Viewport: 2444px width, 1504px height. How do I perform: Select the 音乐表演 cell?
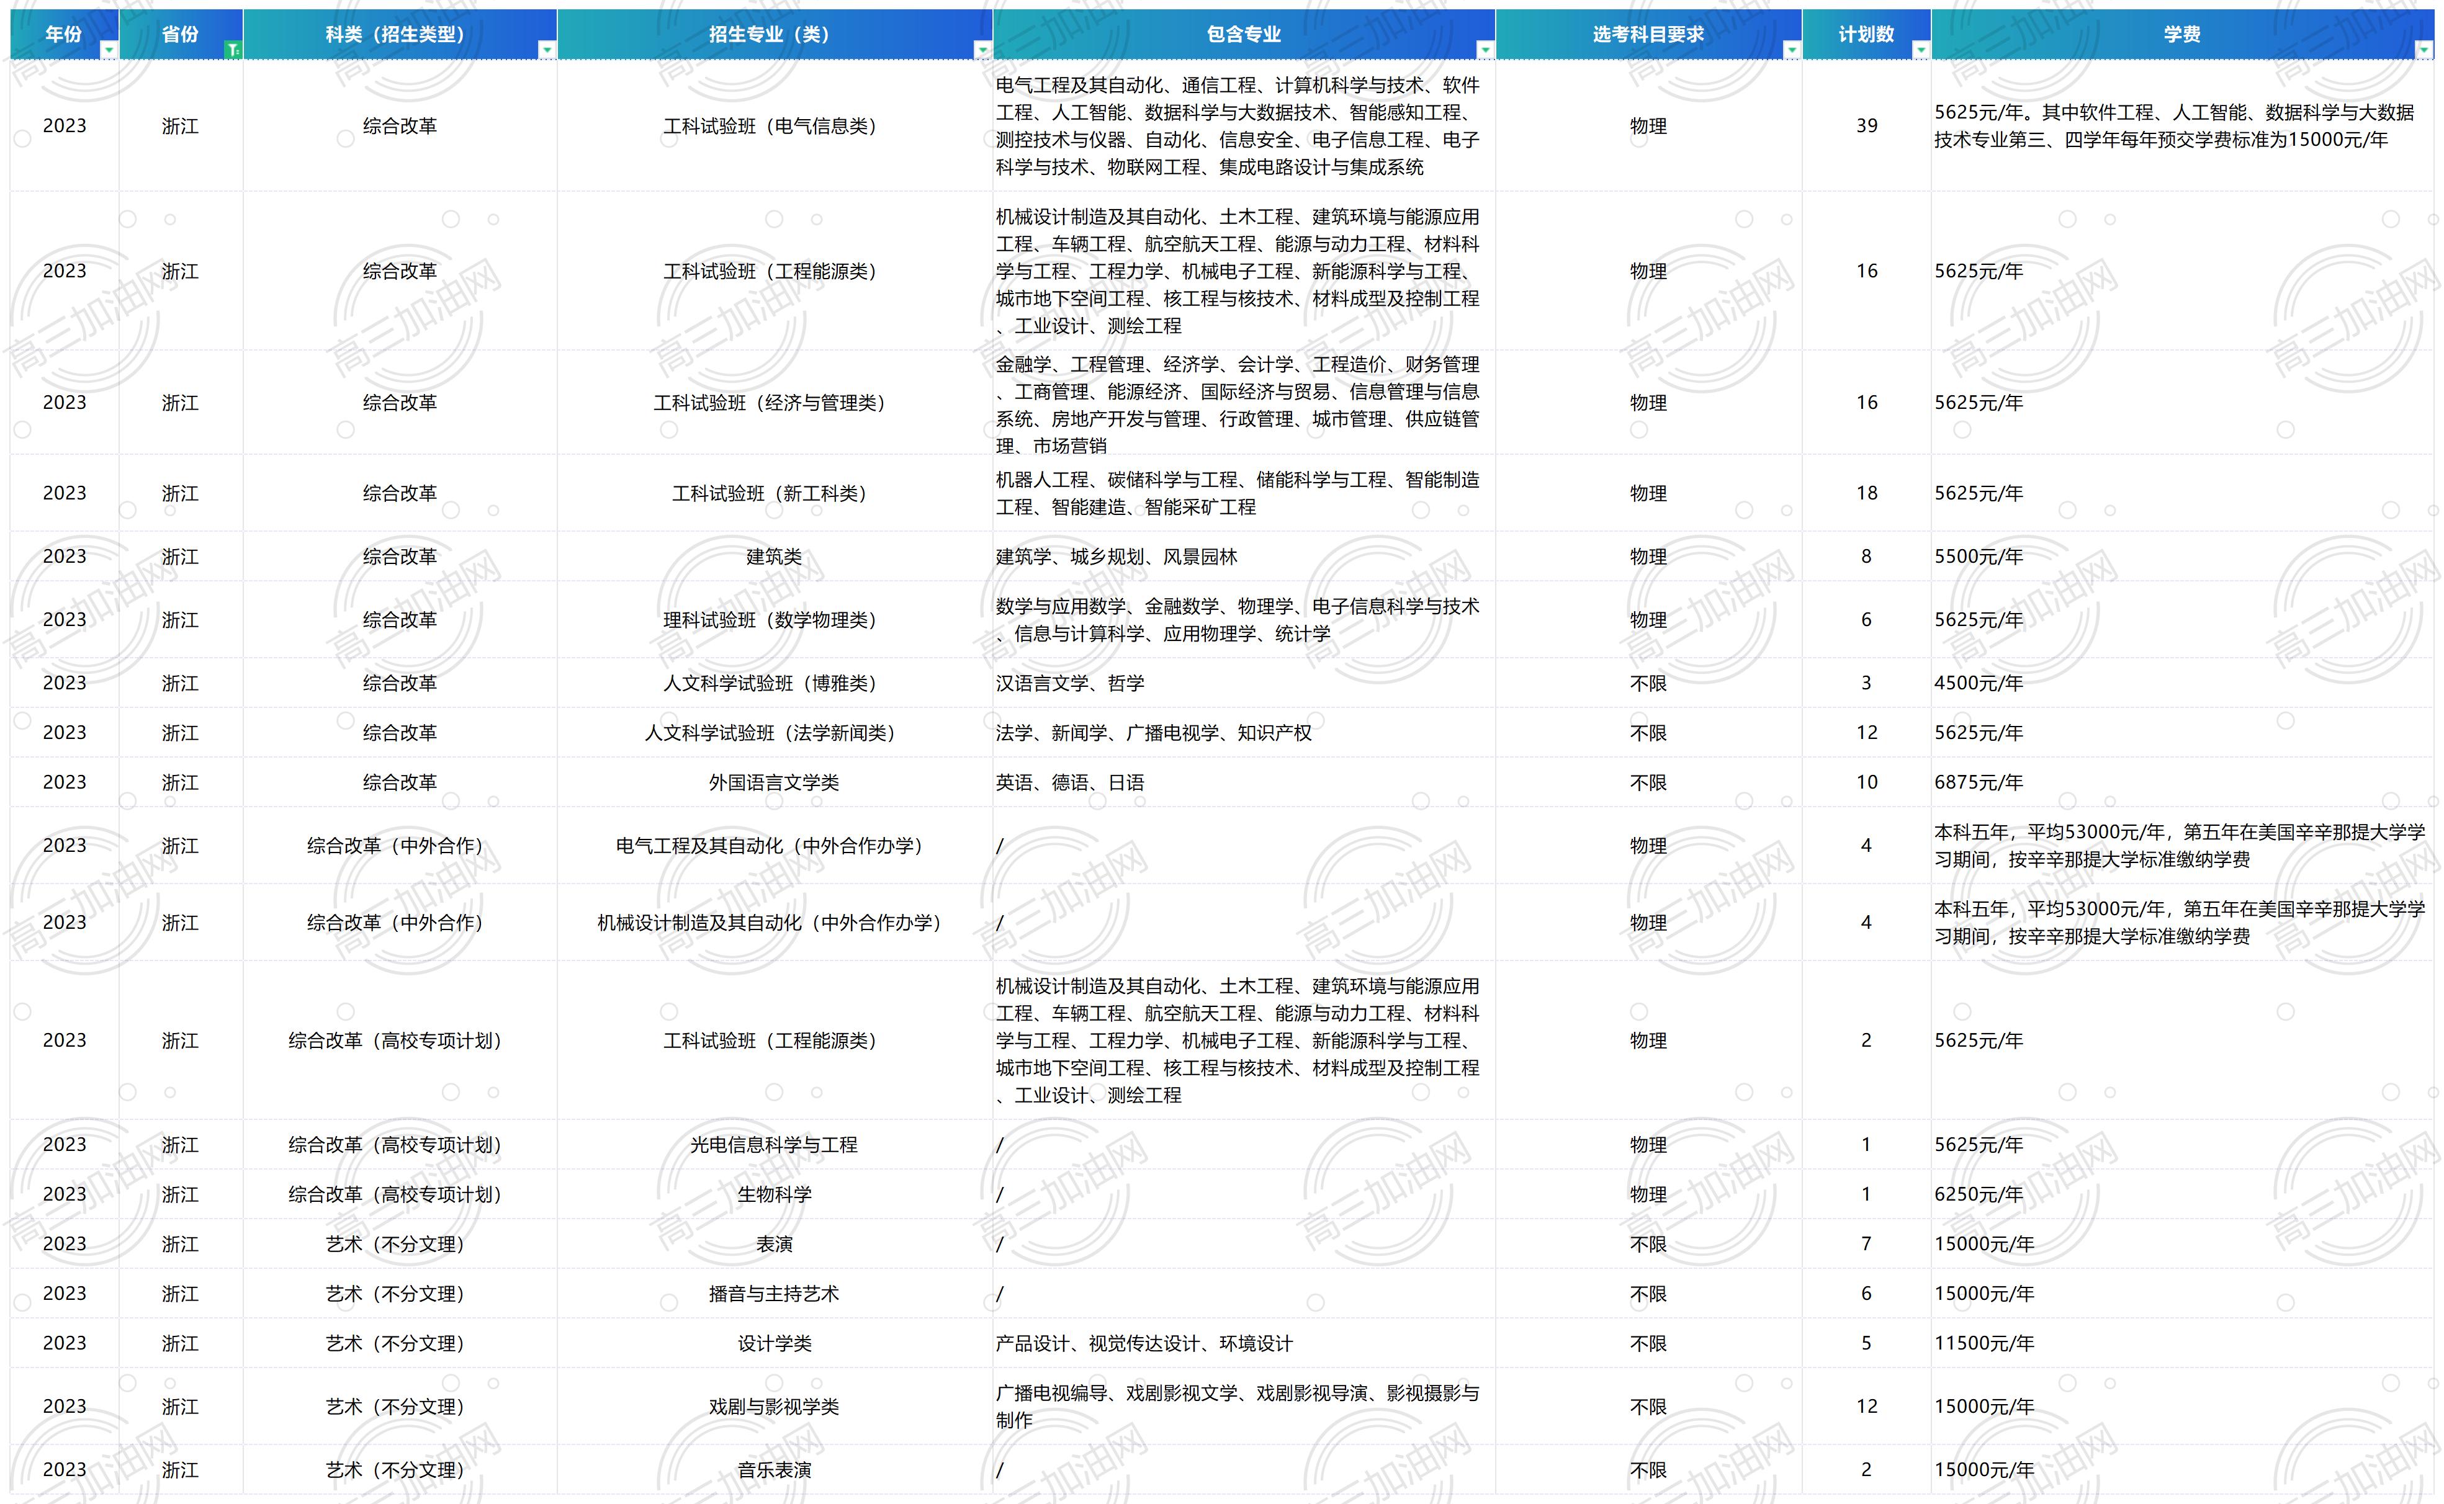coord(775,1470)
